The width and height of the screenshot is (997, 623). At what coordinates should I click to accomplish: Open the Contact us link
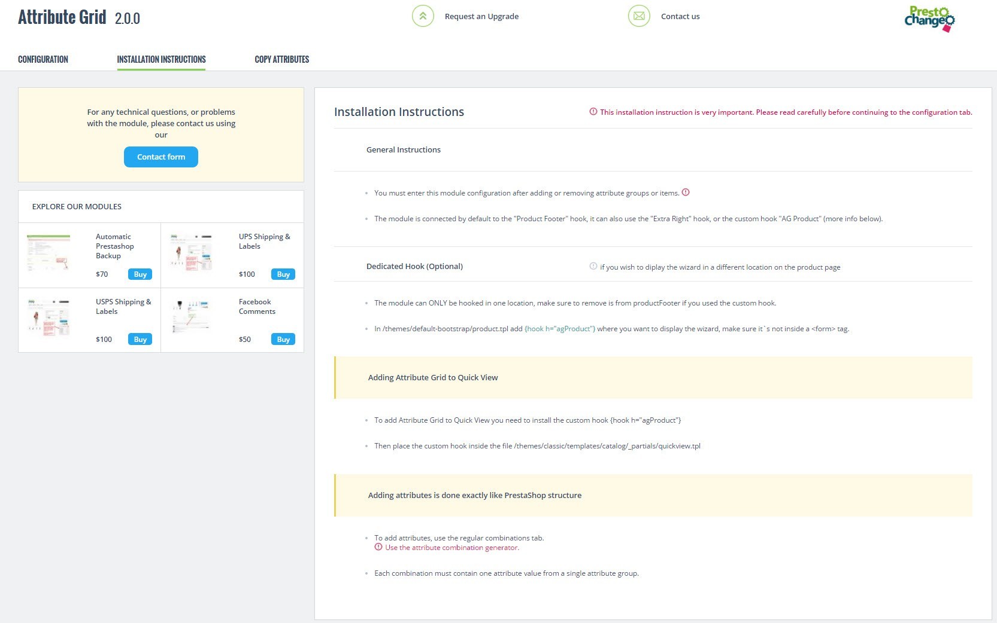680,17
